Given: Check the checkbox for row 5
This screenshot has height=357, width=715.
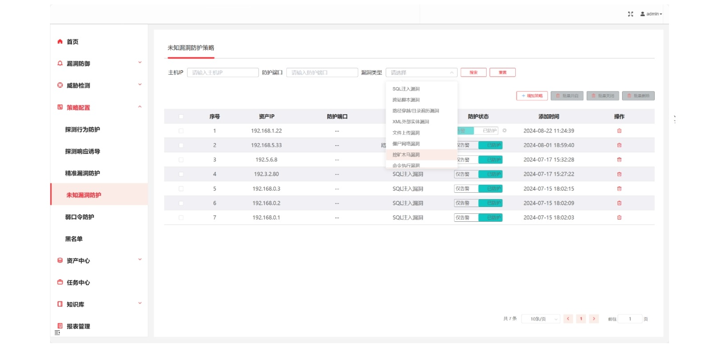Looking at the screenshot, I should click(181, 189).
